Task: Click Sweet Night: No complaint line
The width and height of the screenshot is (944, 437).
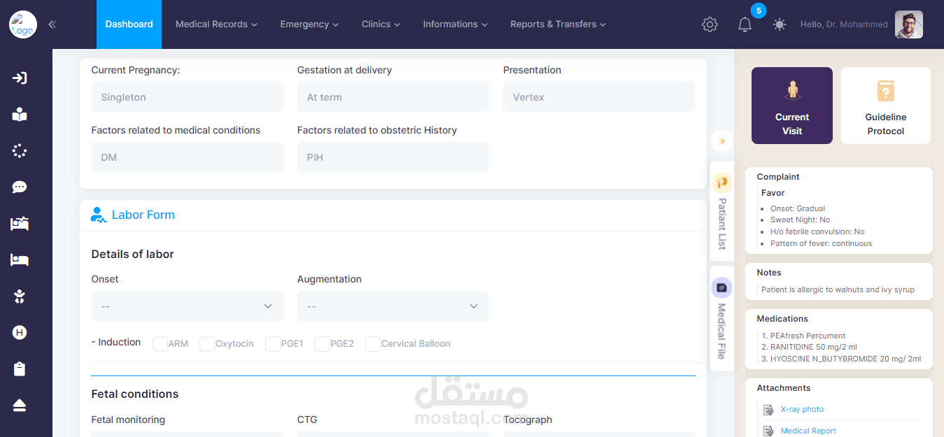Action: 800,220
